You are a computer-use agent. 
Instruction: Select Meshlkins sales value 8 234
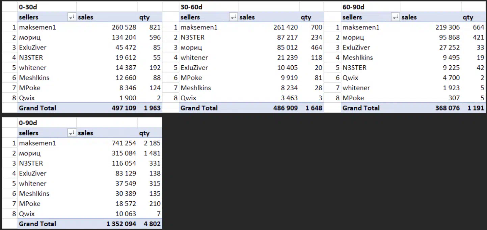(290, 88)
